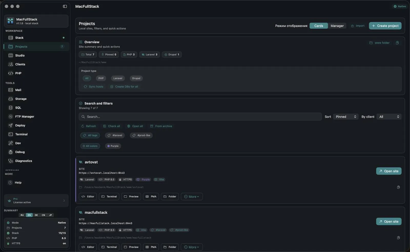Viewport: 410px width, 252px height.
Task: Click the Diagnostics stethoscope icon
Action: tap(11, 161)
